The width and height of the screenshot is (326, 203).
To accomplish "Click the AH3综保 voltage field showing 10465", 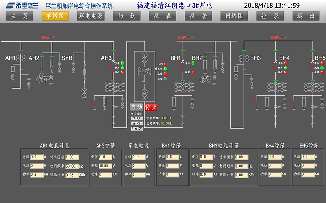I will point(105,166).
